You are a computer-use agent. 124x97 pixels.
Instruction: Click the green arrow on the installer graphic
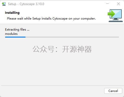coord(111,14)
